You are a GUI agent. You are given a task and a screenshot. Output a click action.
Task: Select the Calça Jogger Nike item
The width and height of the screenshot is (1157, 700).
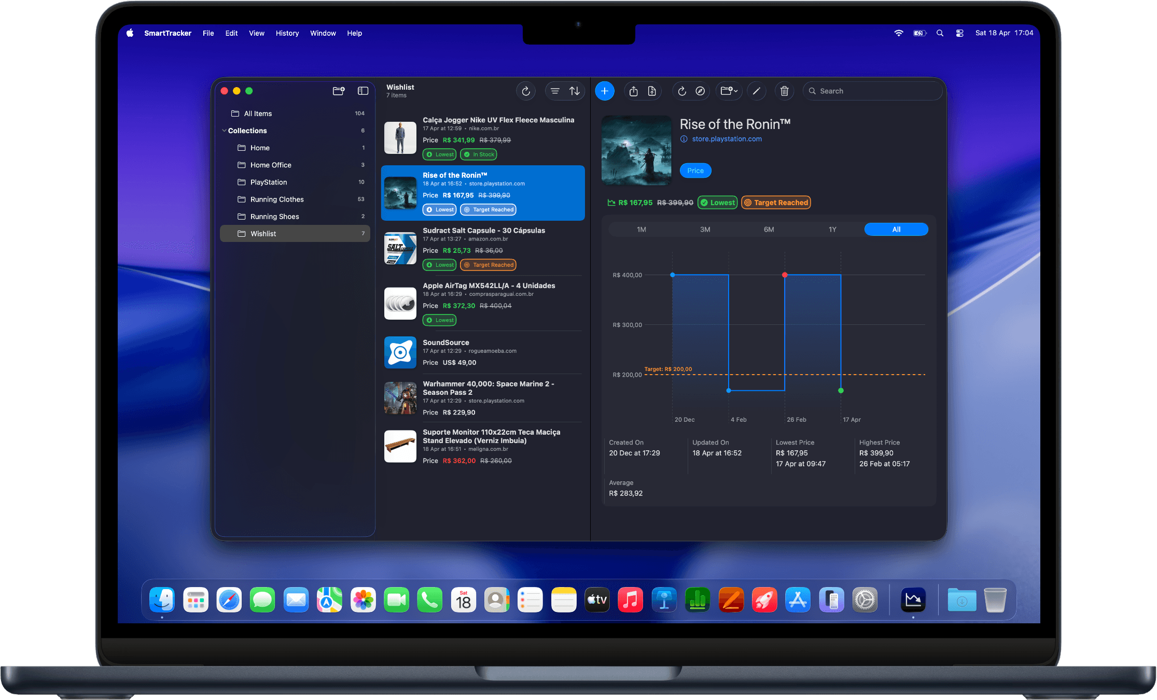click(483, 137)
